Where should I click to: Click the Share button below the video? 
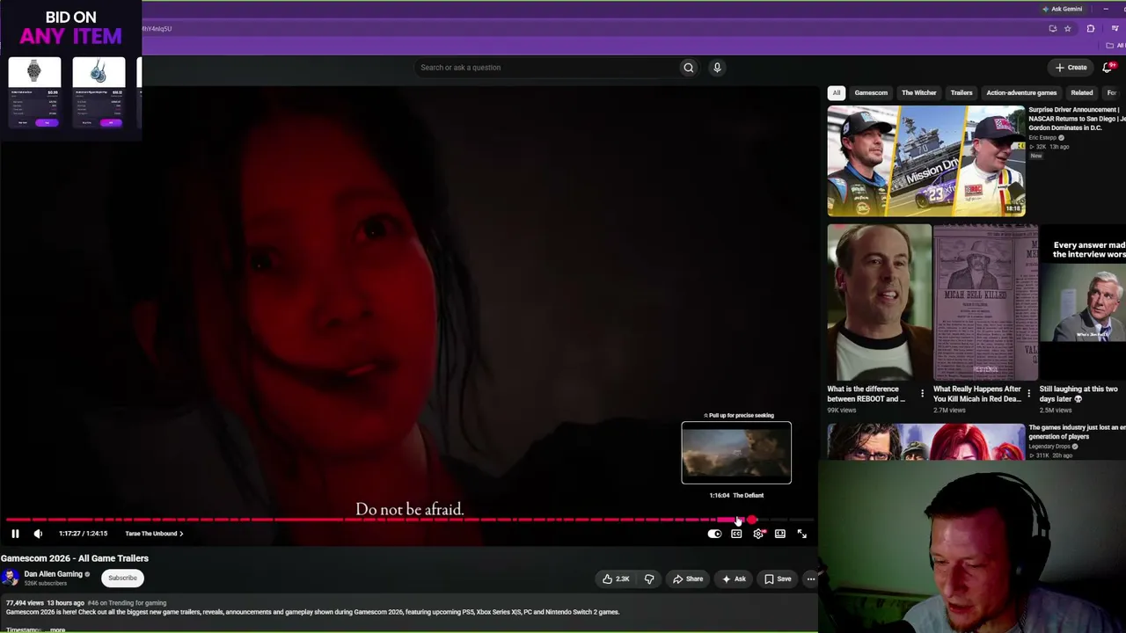[688, 578]
